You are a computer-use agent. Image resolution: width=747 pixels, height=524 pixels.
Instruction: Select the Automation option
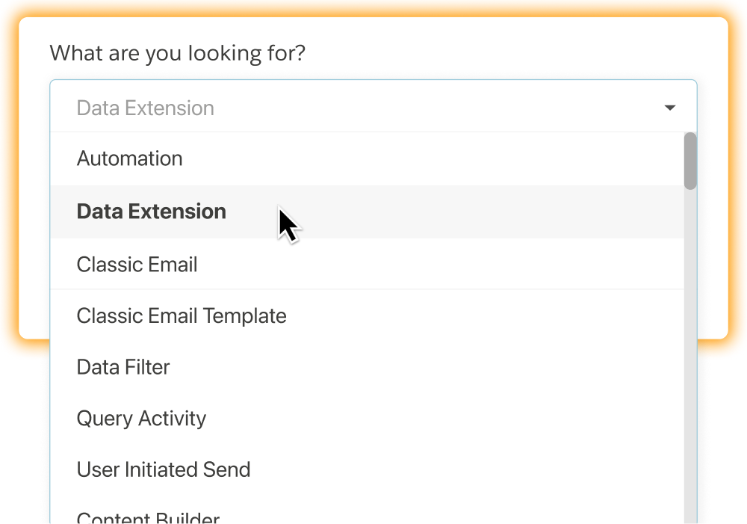(130, 158)
